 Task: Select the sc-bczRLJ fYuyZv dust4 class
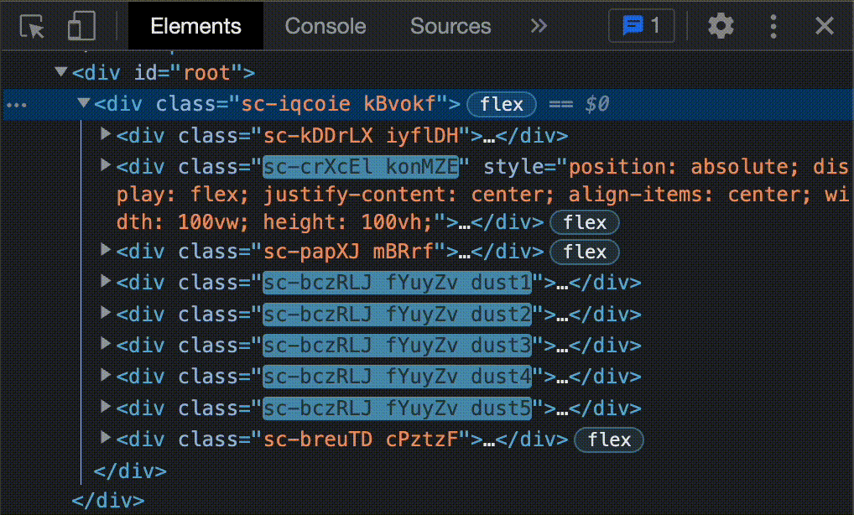click(397, 376)
